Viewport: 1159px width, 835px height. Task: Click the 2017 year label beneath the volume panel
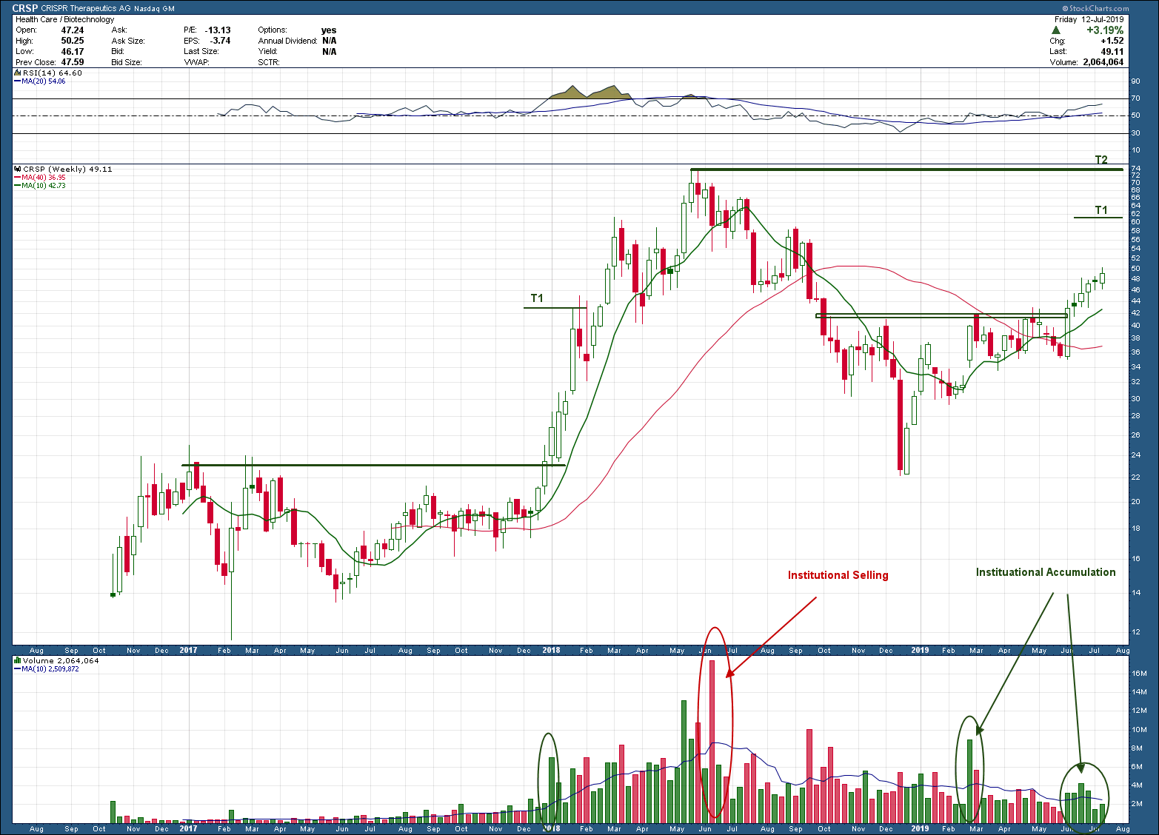[188, 828]
